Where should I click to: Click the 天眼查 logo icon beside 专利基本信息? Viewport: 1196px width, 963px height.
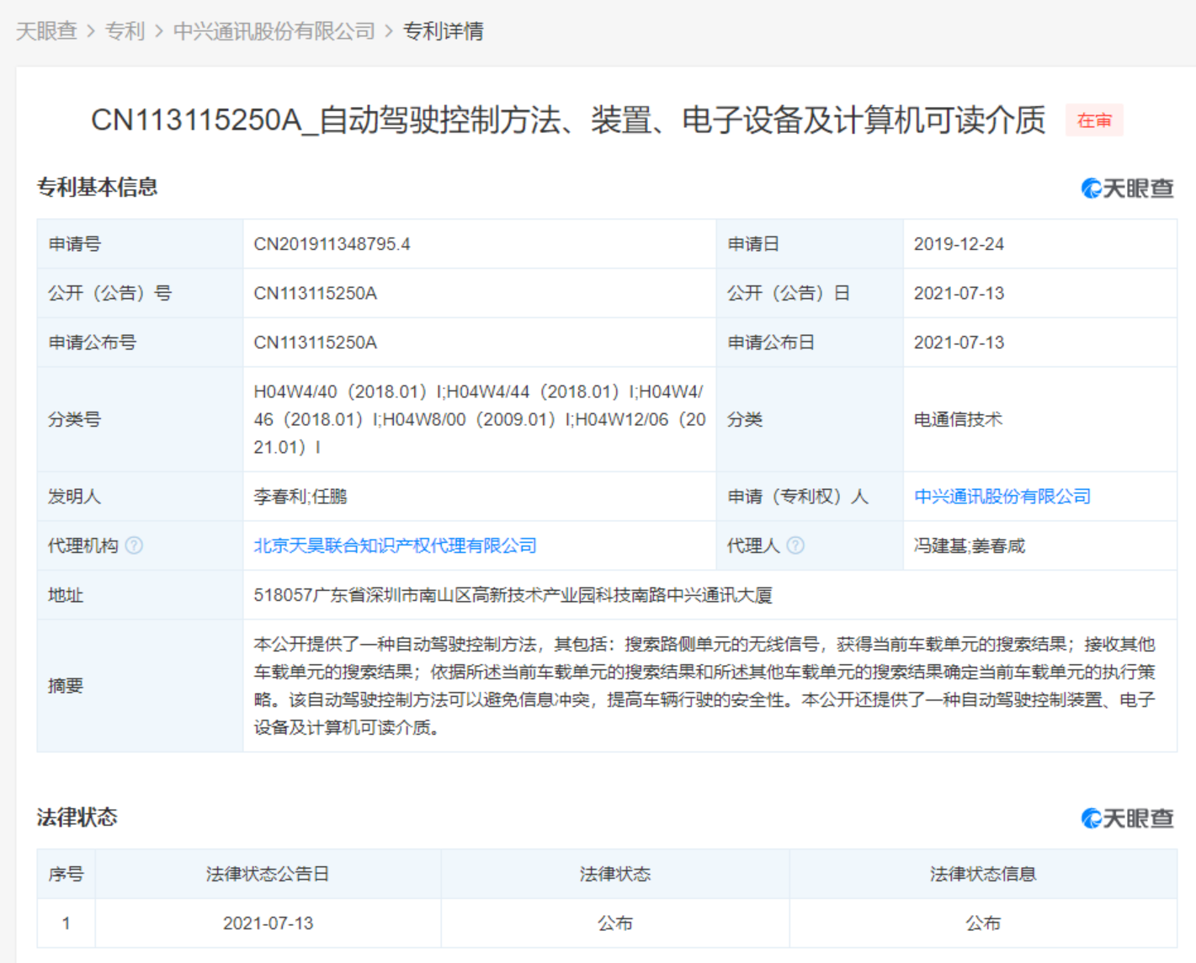(x=1091, y=188)
